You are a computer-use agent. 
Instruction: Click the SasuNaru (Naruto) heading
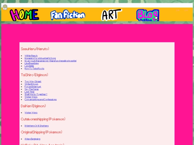(x=35, y=49)
